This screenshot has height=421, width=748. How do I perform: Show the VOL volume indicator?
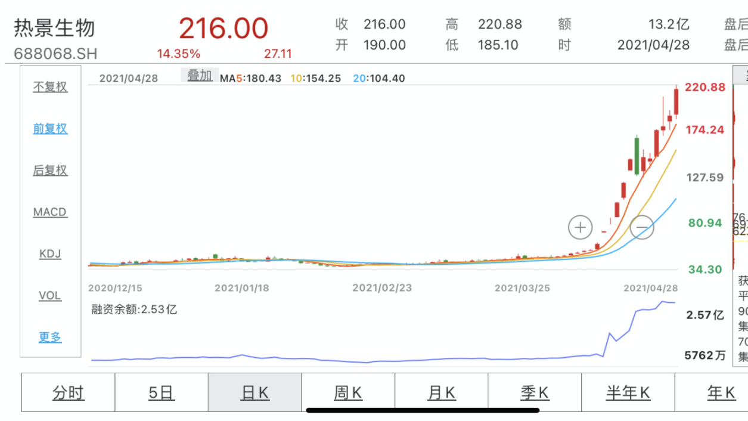[x=50, y=296]
